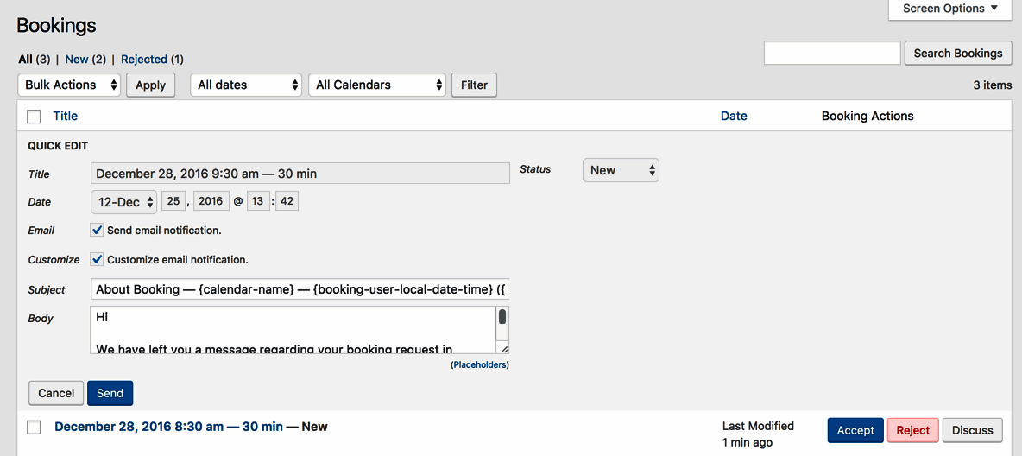Focus the bookings search text field

tap(831, 54)
